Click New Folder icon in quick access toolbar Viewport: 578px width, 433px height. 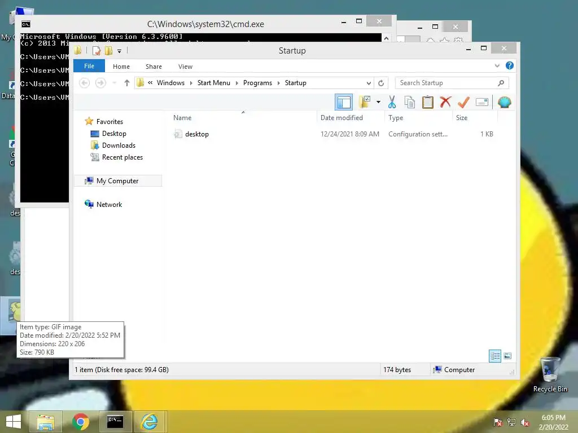tap(108, 51)
